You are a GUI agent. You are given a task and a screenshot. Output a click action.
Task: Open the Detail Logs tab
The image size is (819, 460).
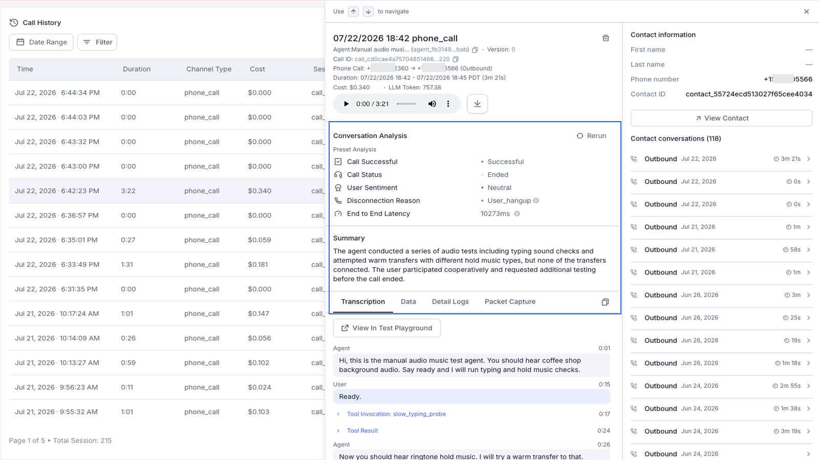450,302
